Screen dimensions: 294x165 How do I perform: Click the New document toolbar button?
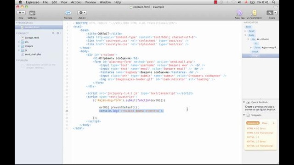click(x=21, y=13)
